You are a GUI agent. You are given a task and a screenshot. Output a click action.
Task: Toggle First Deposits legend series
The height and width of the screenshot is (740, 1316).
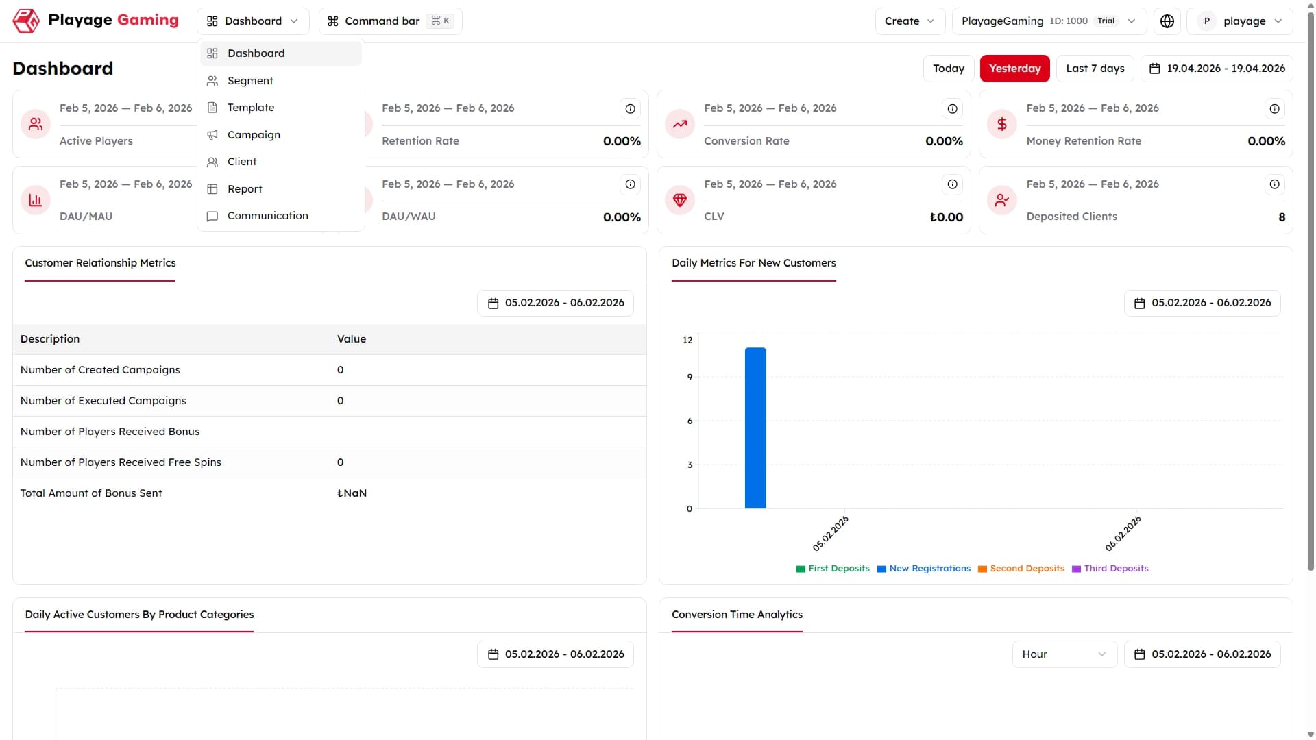[833, 569]
